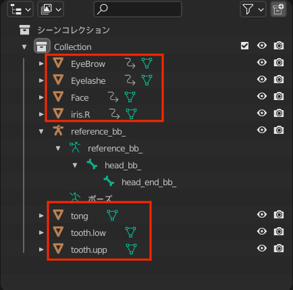
Task: Hide the Eyelashe object in viewport
Action: 262,79
